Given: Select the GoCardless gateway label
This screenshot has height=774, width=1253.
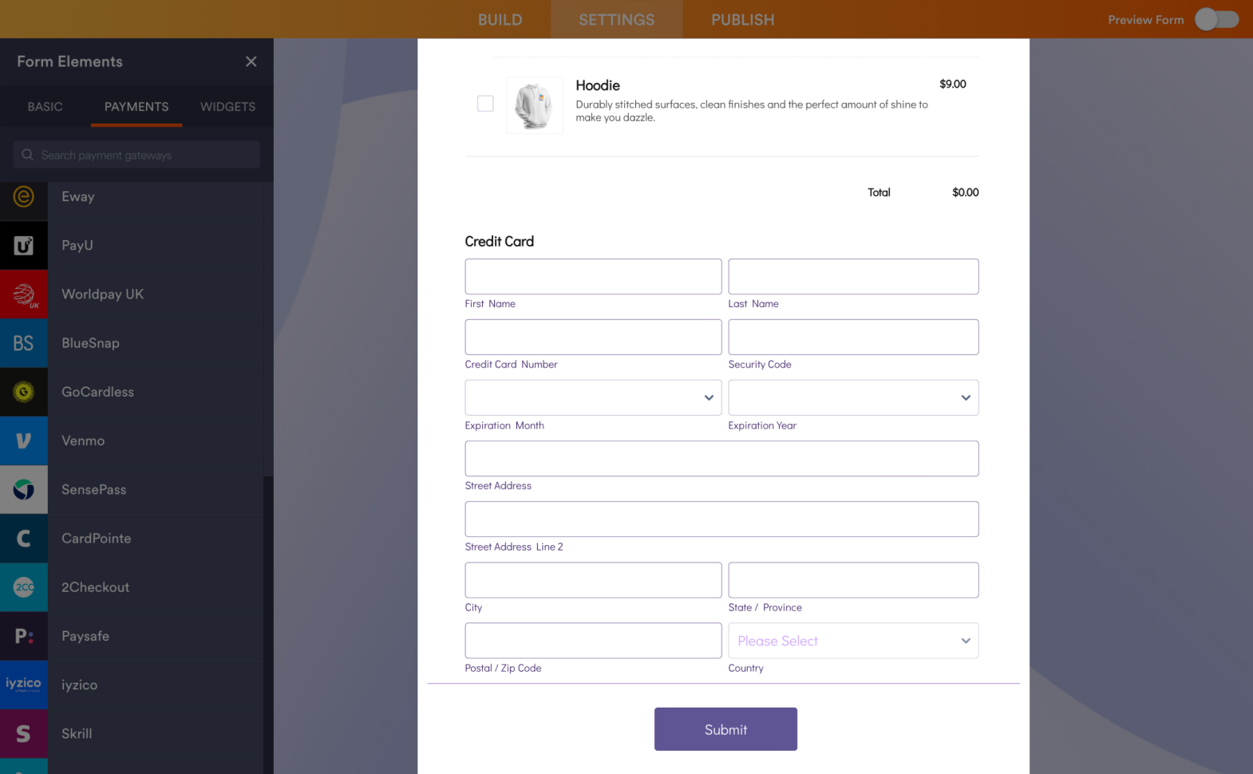Looking at the screenshot, I should (98, 392).
